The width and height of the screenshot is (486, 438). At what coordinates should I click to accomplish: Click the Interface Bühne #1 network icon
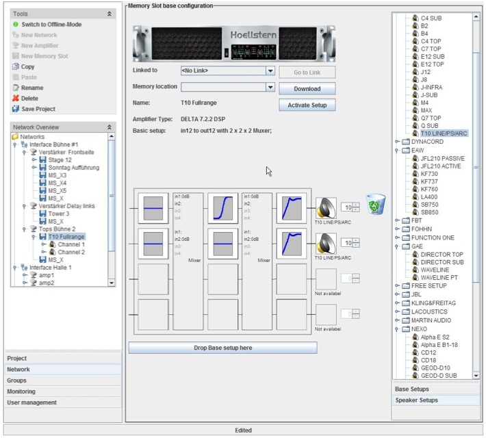click(24, 144)
